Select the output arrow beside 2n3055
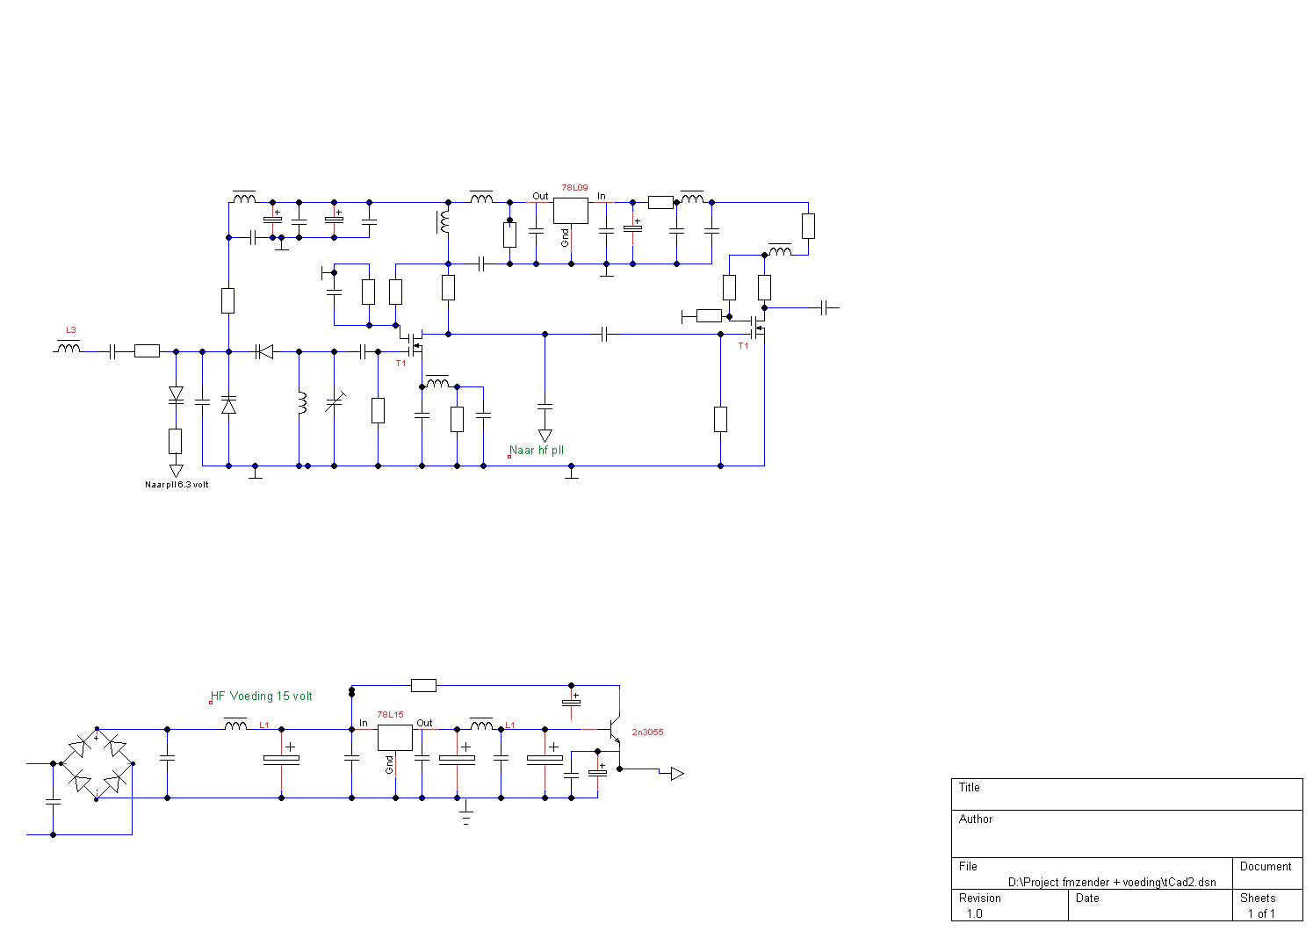This screenshot has width=1313, height=931. 676,774
